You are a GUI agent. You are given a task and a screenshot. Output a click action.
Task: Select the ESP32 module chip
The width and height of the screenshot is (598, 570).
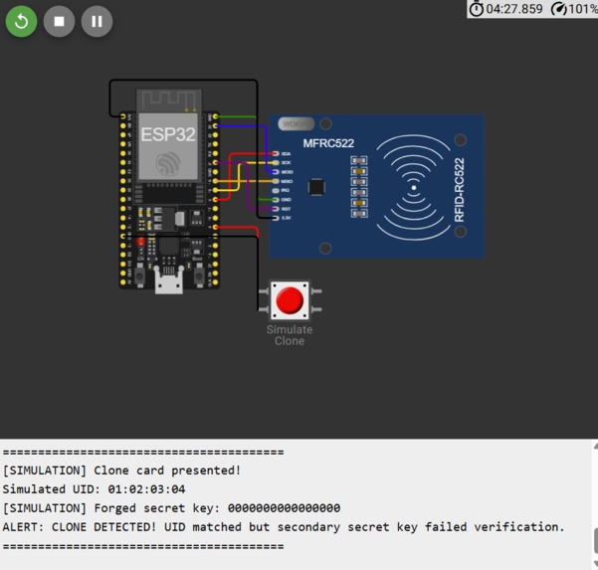point(168,145)
